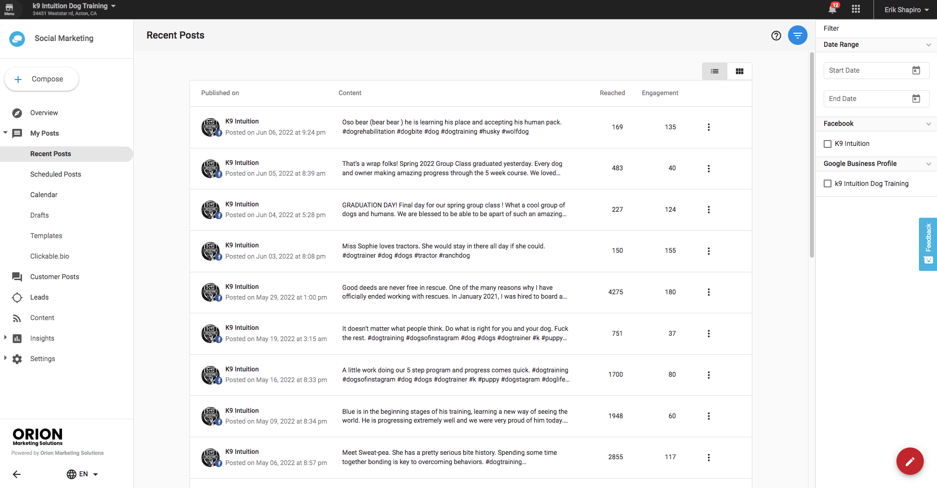Open the Templates page
The height and width of the screenshot is (488, 937).
click(x=46, y=236)
